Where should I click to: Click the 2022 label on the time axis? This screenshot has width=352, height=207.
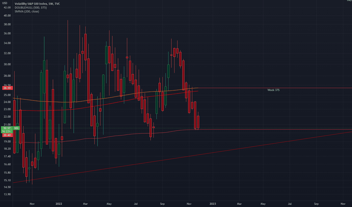[x=59, y=204]
